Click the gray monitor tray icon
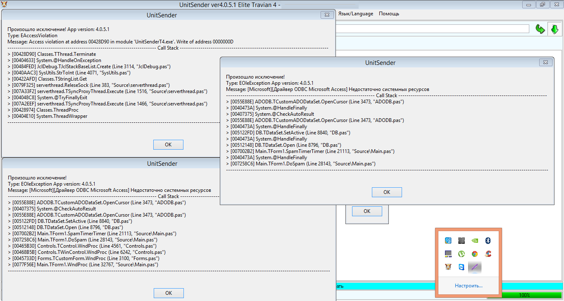564x301 pixels. pyautogui.click(x=448, y=254)
